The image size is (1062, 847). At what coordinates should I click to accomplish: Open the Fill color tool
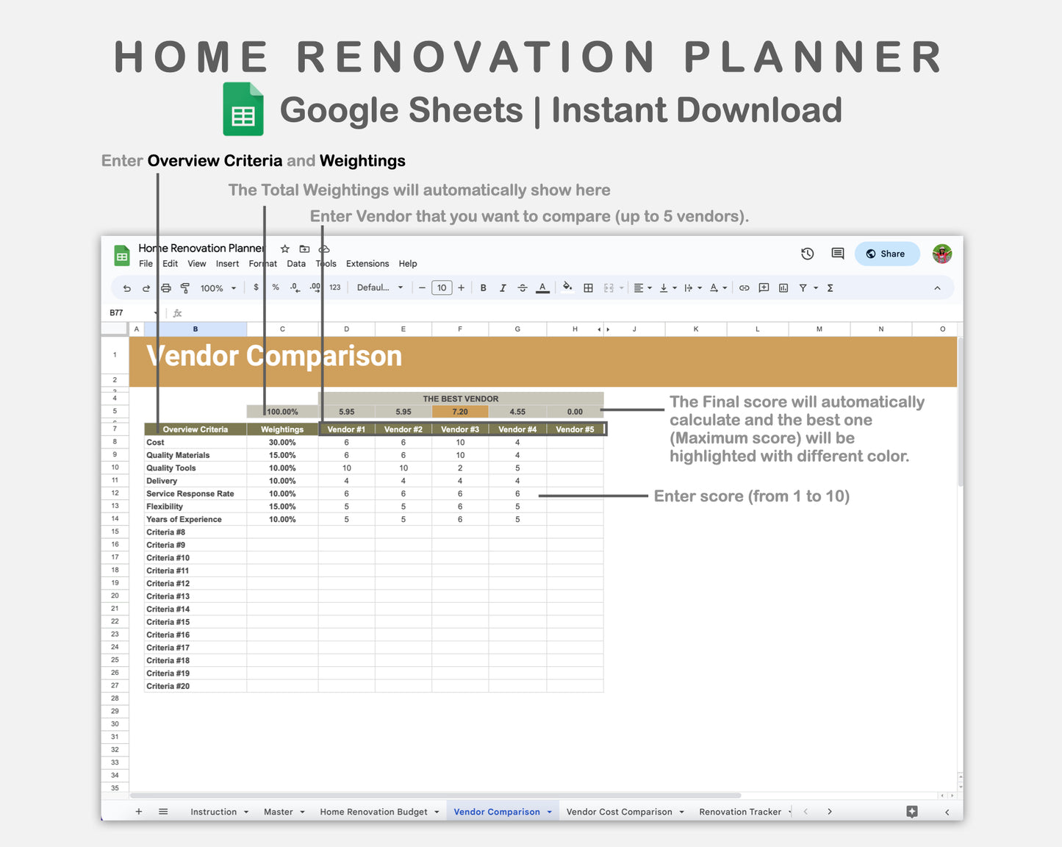[x=567, y=287]
